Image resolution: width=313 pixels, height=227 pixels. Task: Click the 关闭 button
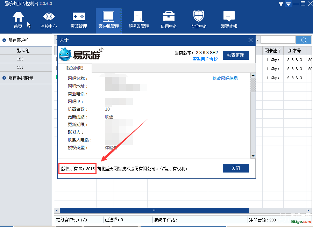(x=236, y=168)
